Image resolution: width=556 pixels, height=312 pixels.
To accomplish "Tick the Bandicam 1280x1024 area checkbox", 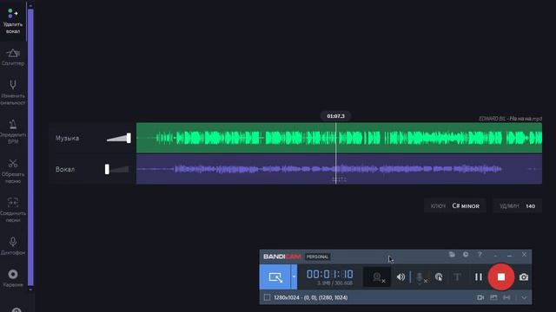I will click(267, 297).
